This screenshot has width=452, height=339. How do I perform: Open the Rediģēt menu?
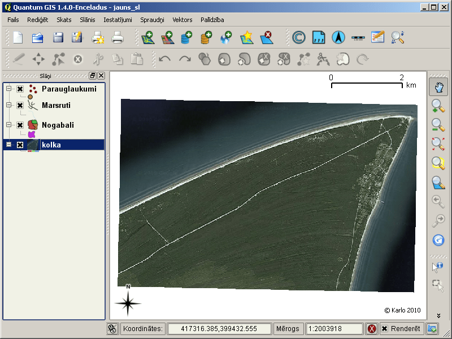[x=38, y=20]
